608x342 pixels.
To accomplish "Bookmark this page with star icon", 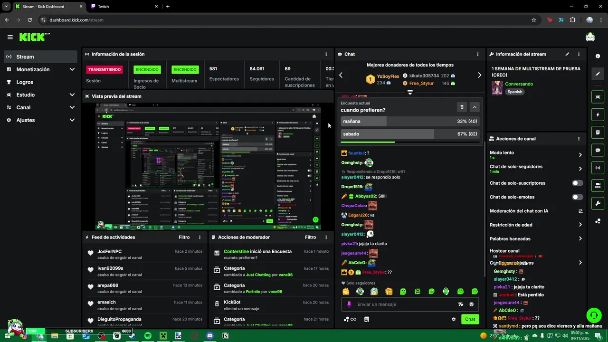I will 534,20.
